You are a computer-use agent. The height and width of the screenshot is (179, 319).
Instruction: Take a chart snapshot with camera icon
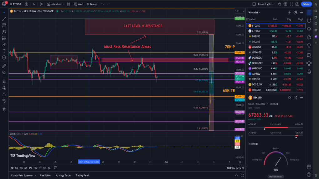pyautogui.click(x=297, y=4)
